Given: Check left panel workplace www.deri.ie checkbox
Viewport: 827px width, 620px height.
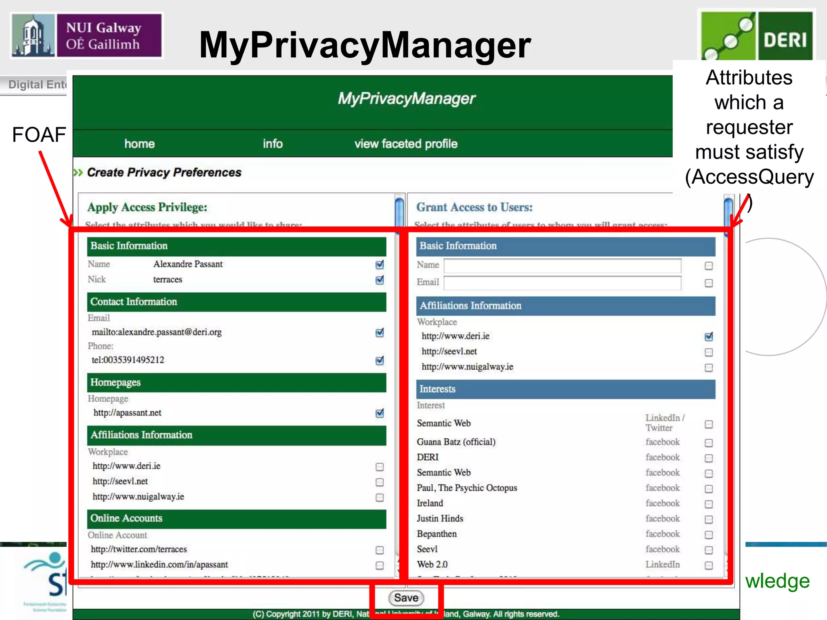Looking at the screenshot, I should pyautogui.click(x=380, y=467).
